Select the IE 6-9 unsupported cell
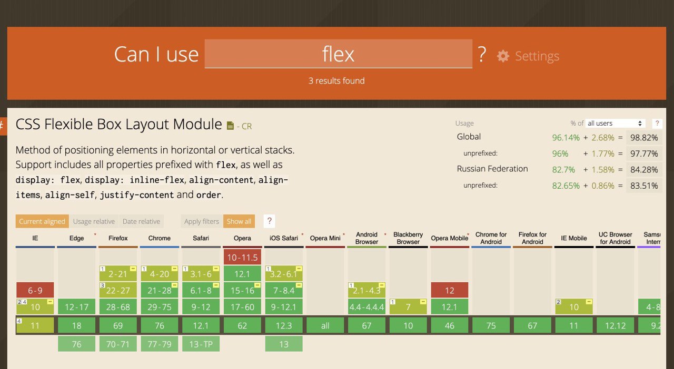 tap(35, 290)
